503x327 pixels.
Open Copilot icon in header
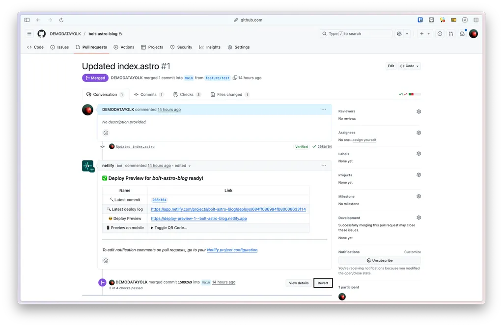pos(399,34)
